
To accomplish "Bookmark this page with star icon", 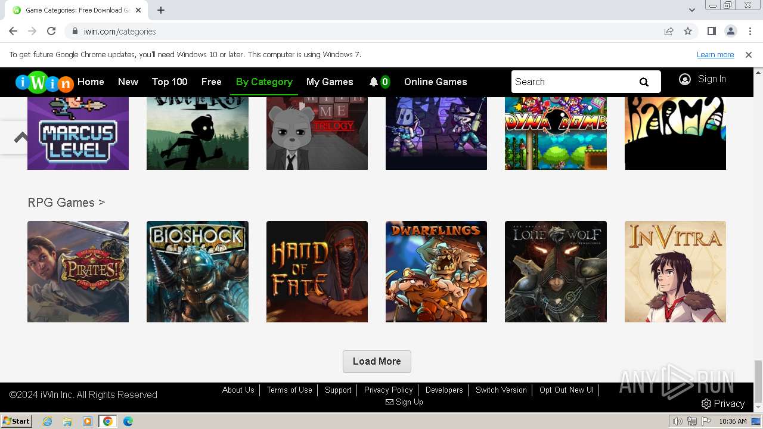I will 688,31.
